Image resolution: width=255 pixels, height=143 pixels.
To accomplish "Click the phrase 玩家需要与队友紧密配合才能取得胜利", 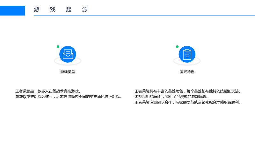I will (x=208, y=102).
